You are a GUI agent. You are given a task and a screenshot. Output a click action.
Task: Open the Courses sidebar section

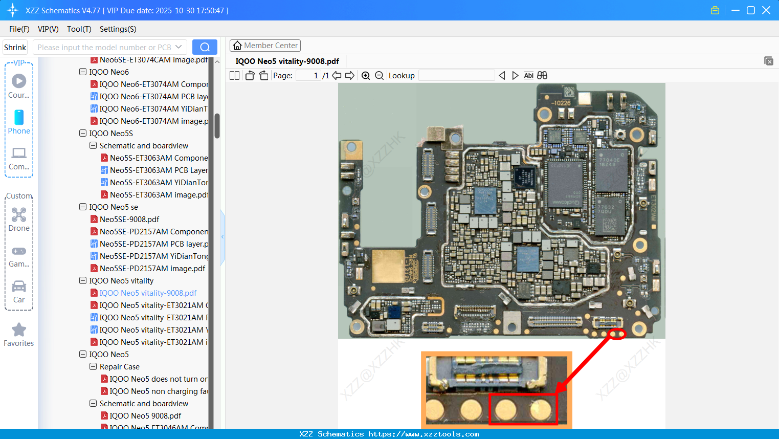click(x=19, y=86)
